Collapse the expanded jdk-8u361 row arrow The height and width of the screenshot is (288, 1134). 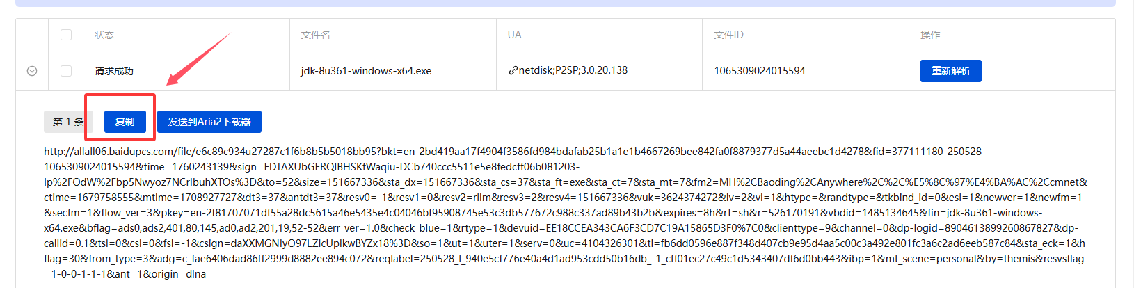[32, 71]
